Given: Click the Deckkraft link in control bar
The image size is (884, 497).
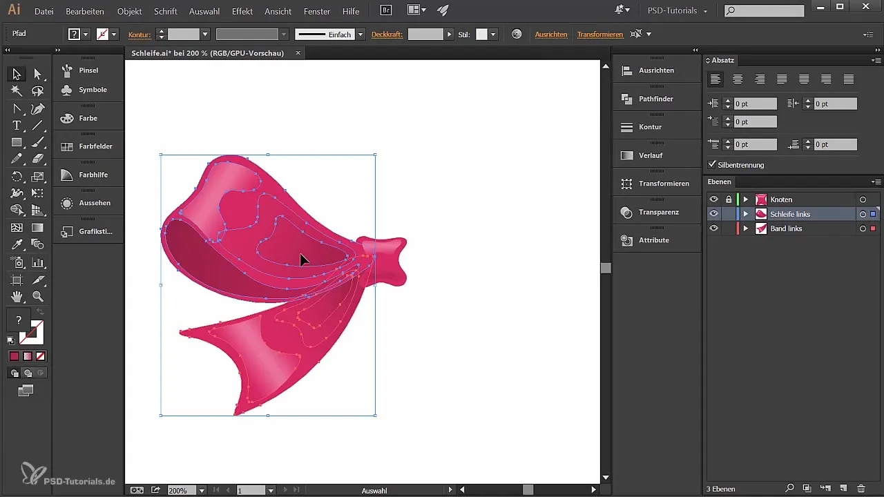Looking at the screenshot, I should (387, 34).
